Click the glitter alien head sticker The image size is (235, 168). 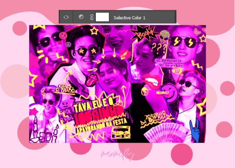click(164, 37)
